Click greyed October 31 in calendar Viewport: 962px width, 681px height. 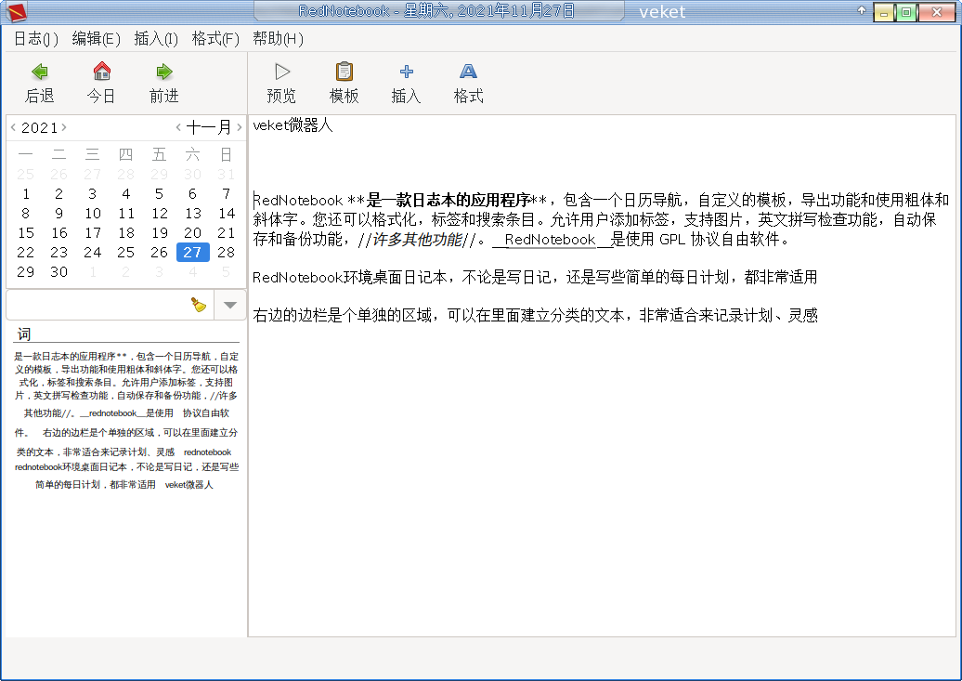tap(227, 175)
